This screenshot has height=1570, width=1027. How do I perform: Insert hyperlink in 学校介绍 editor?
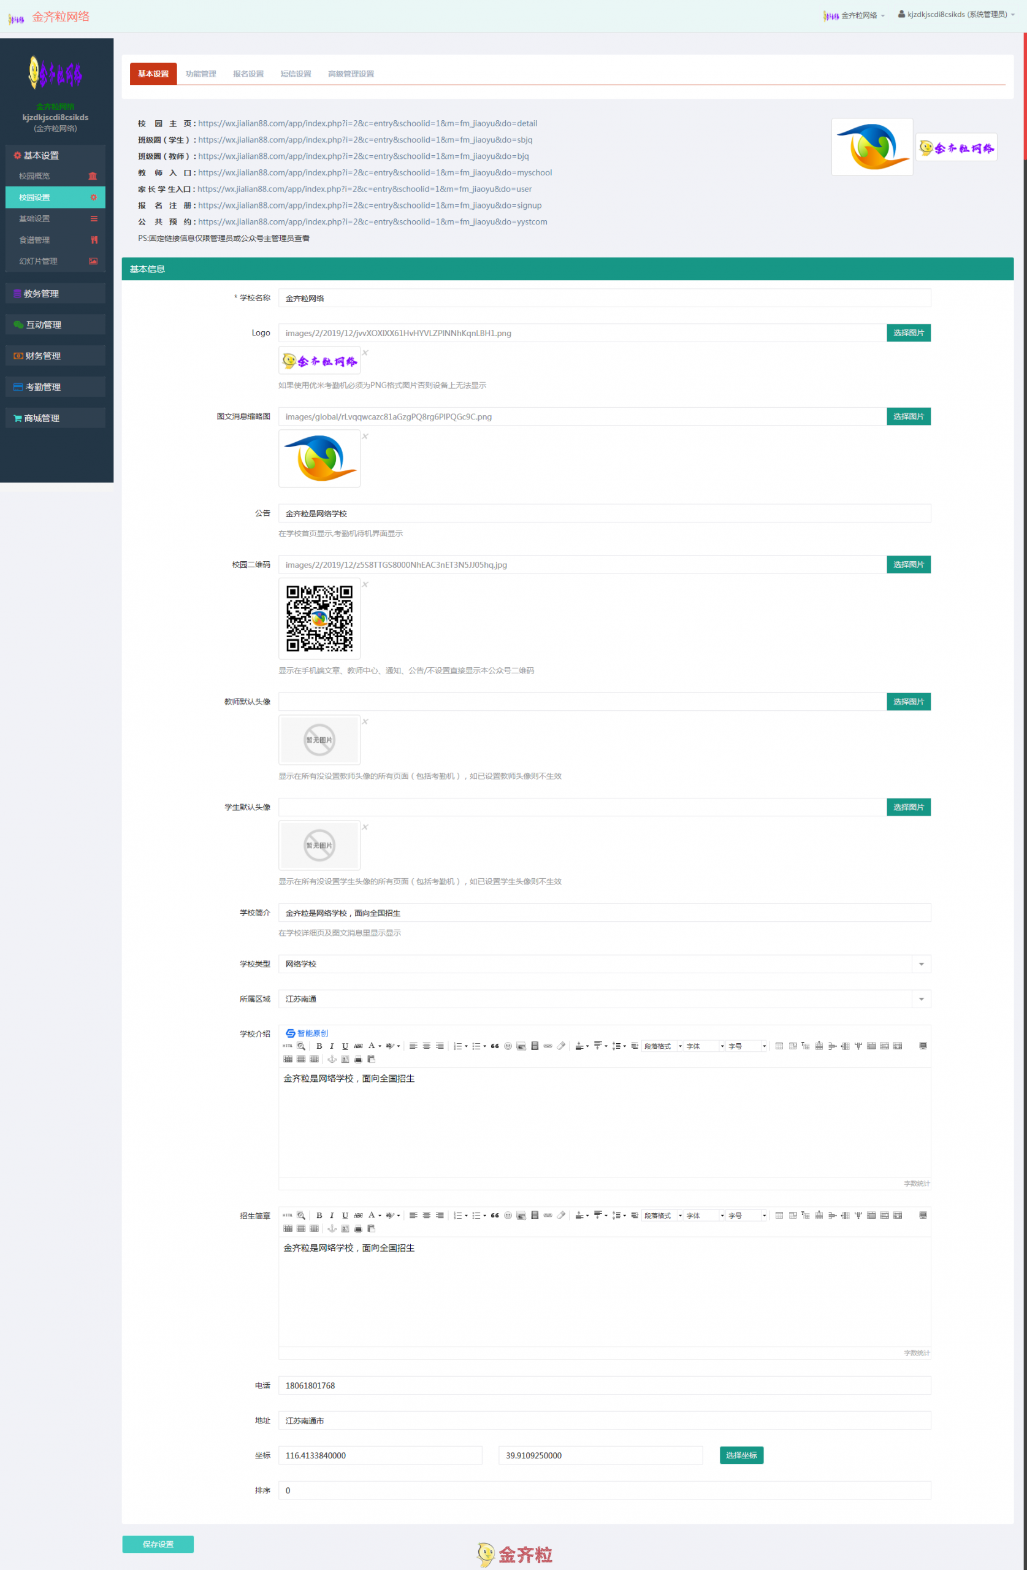click(548, 1046)
